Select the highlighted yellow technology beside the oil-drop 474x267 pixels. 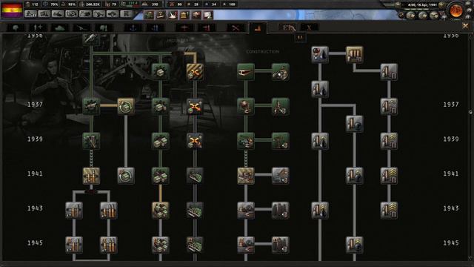click(354, 54)
